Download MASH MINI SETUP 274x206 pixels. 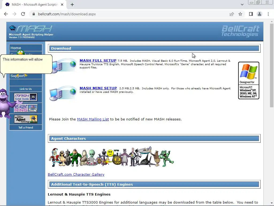[x=98, y=88]
